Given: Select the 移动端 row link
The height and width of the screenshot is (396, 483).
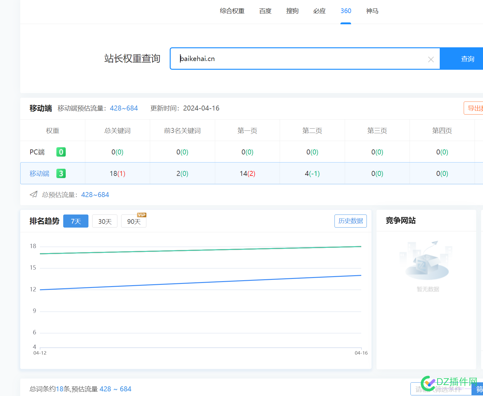Looking at the screenshot, I should (x=39, y=173).
